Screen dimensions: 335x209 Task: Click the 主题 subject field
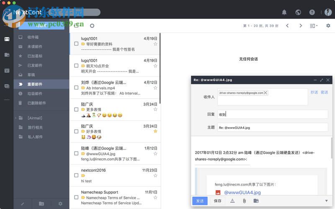[273, 127]
